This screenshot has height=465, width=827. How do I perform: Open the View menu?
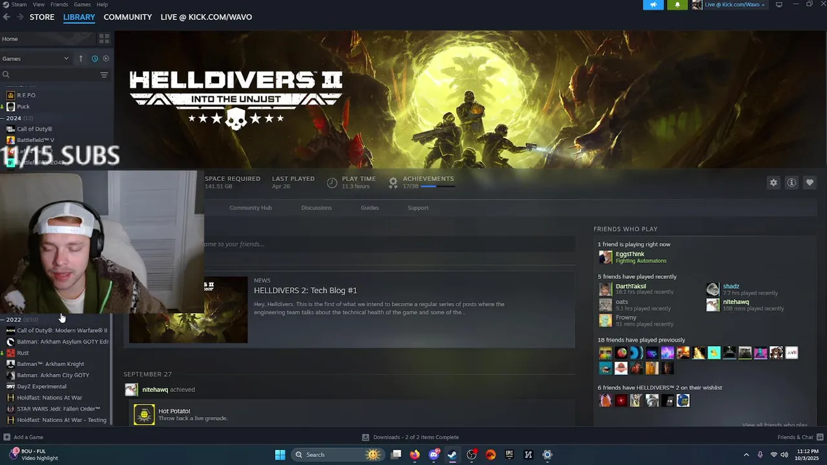tap(39, 5)
